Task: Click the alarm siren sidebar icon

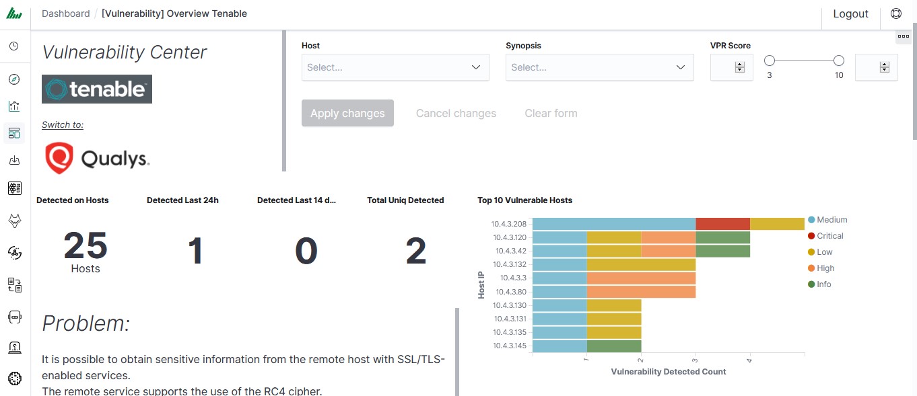Action: tap(14, 348)
